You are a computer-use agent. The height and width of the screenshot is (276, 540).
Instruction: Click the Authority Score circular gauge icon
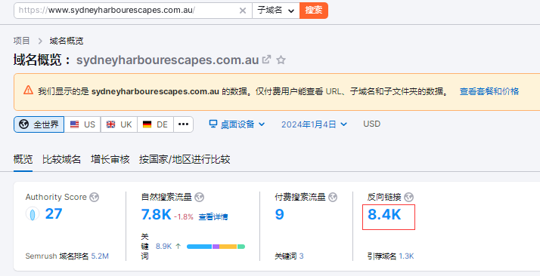coord(33,214)
